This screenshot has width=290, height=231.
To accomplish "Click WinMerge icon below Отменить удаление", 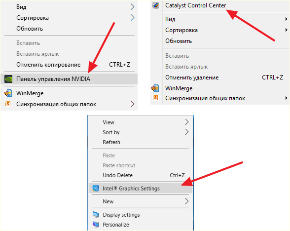I will 155,88.
